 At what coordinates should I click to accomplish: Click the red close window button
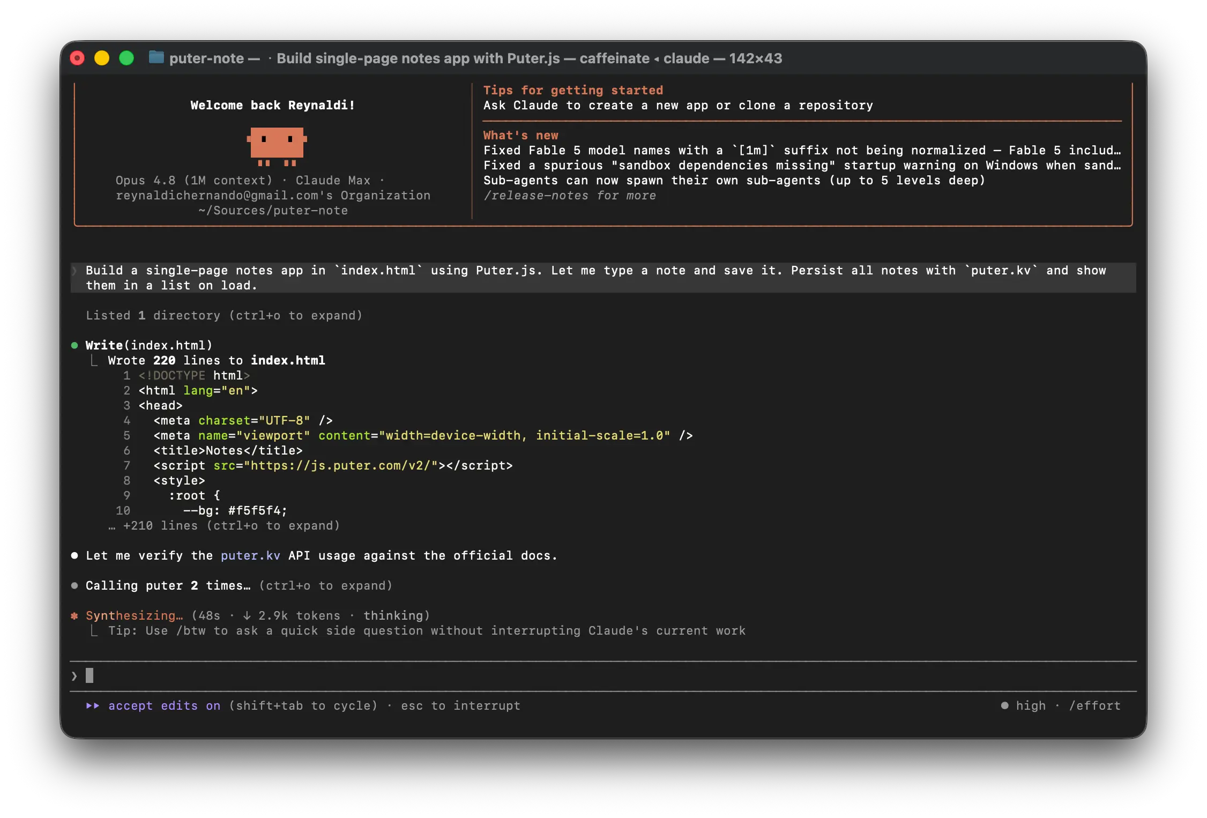point(77,58)
